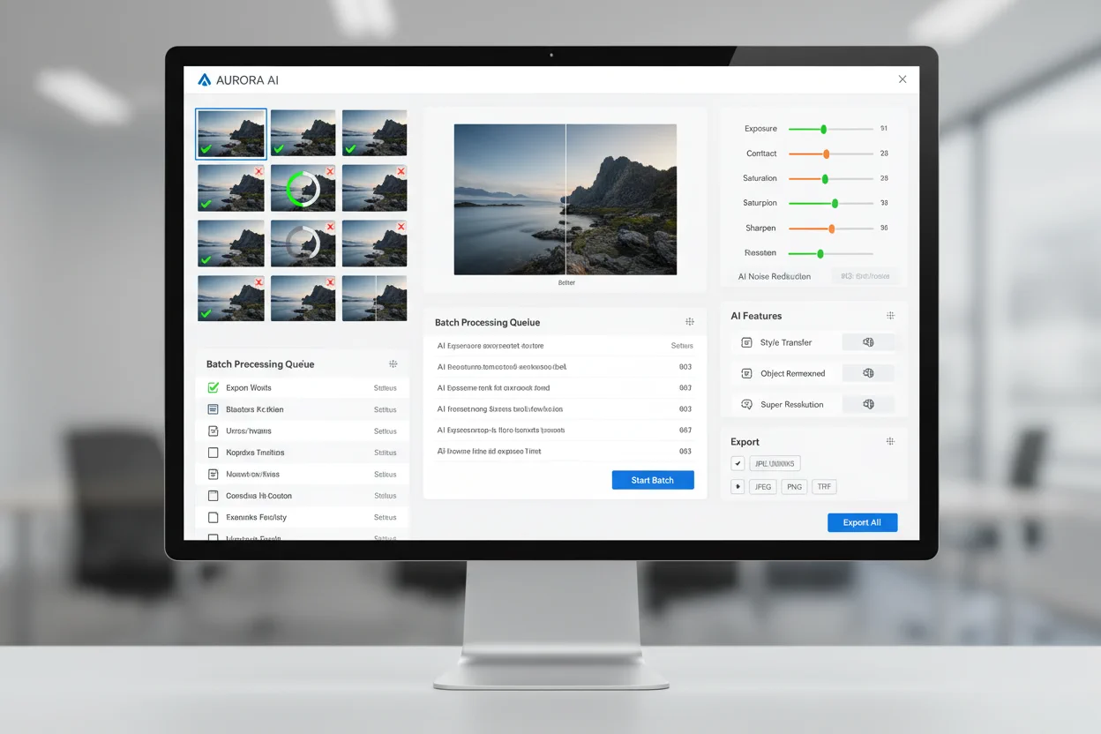Image resolution: width=1101 pixels, height=734 pixels.
Task: Open the AI Noise Reduction dropdown
Action: (x=865, y=276)
